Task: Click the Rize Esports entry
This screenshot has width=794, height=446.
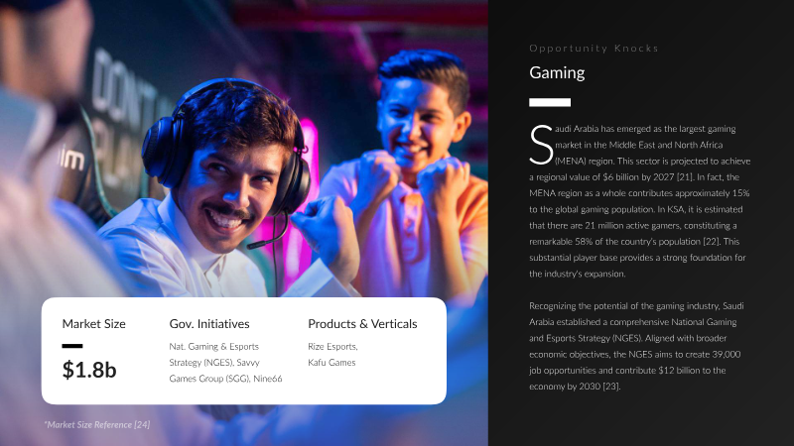Action: 332,346
